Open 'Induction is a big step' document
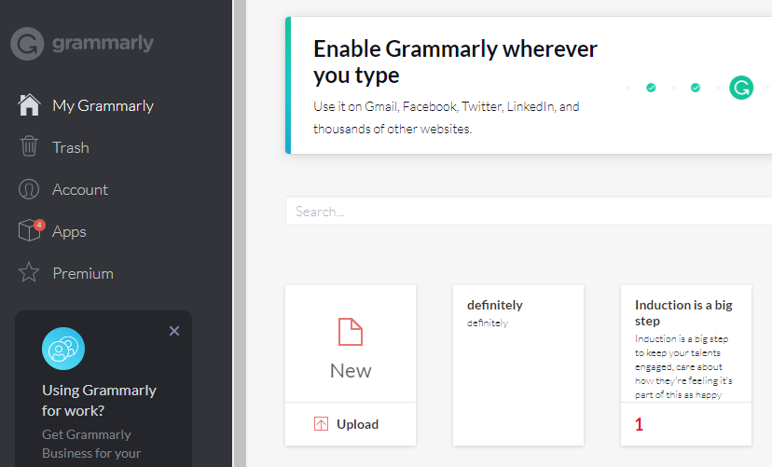Viewport: 772px width, 467px height. [x=686, y=365]
